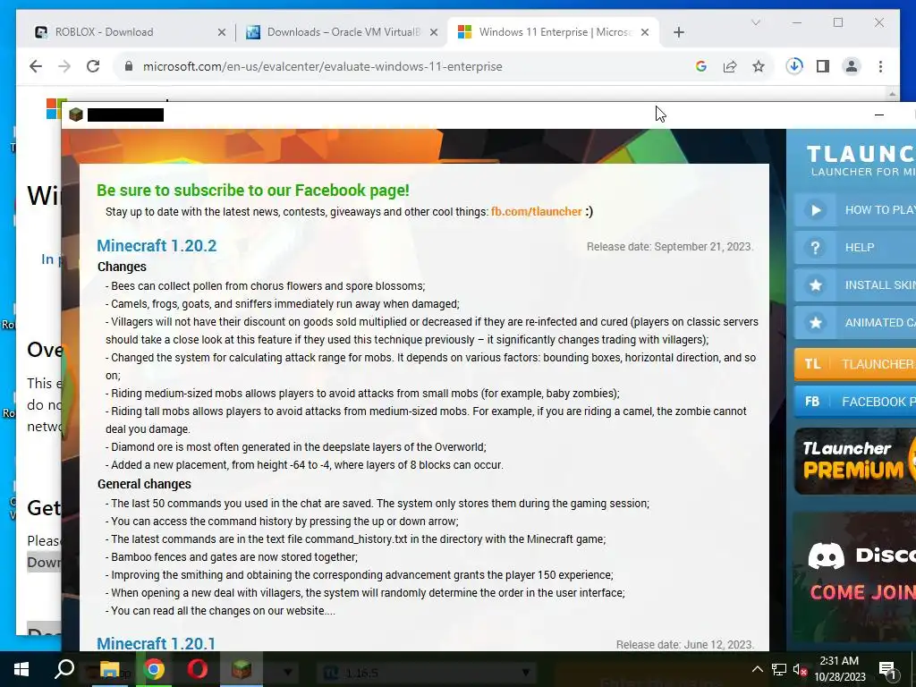Open clock showing 2:31 AM

840,669
